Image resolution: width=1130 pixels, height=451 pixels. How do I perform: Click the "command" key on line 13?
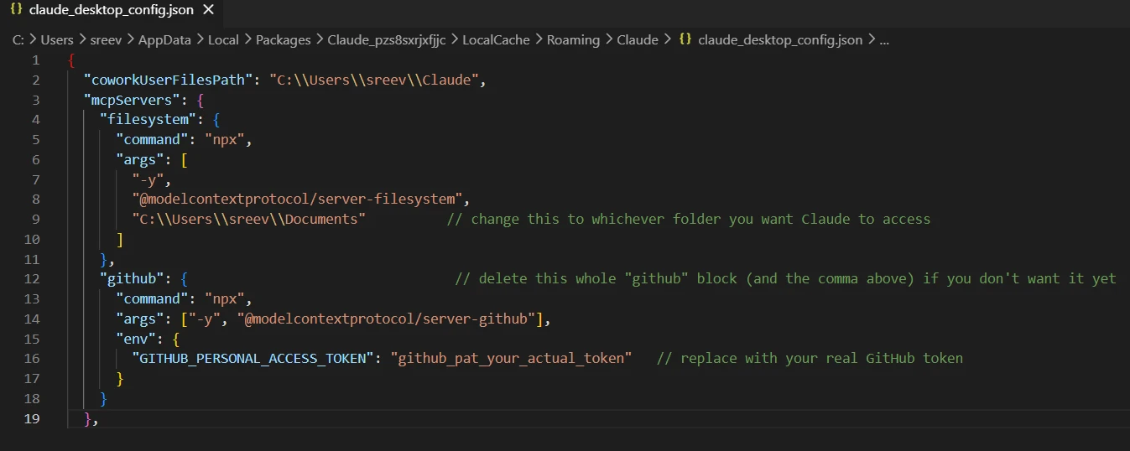153,298
